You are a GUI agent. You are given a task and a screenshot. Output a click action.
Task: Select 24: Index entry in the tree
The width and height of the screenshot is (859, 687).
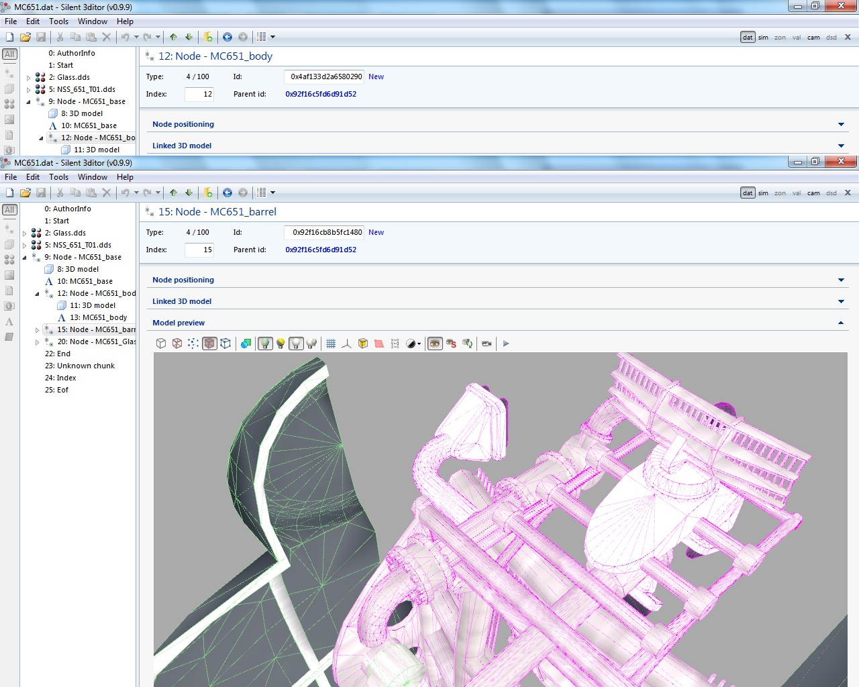click(x=60, y=378)
